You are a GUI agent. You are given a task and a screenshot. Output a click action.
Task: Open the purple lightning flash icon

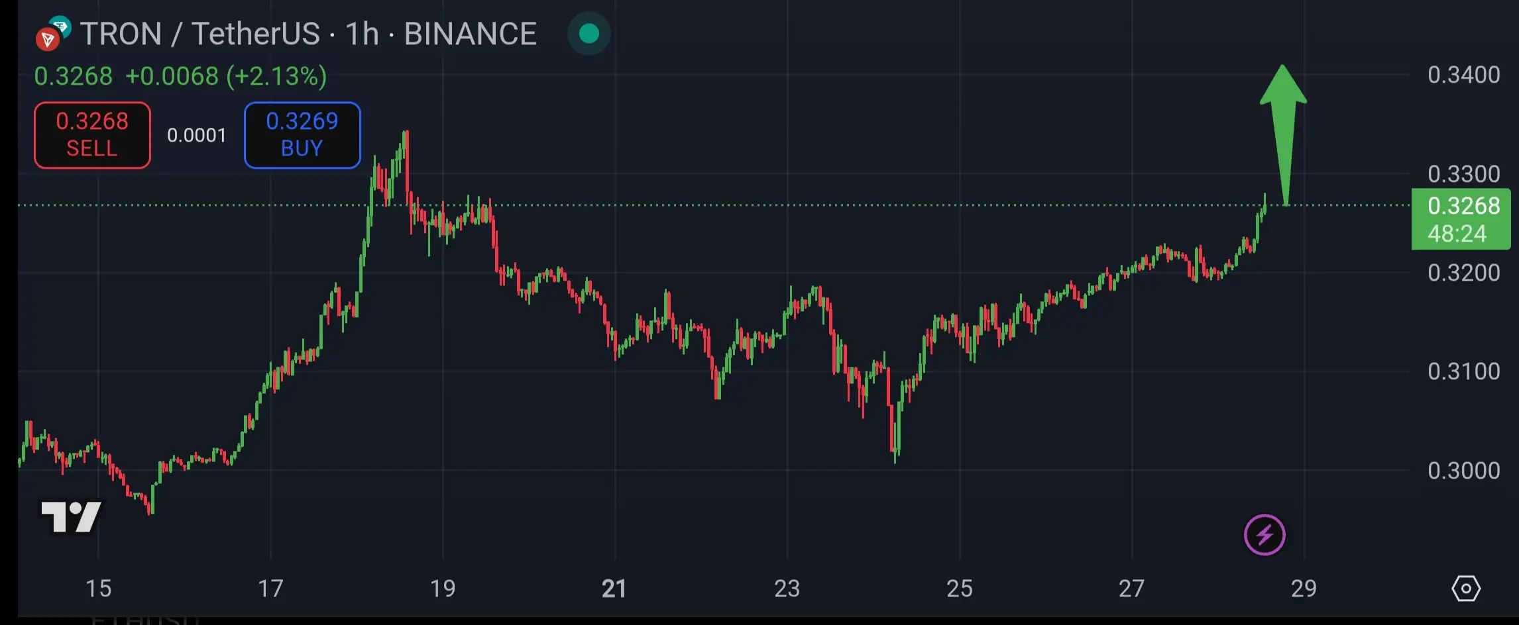[1265, 534]
